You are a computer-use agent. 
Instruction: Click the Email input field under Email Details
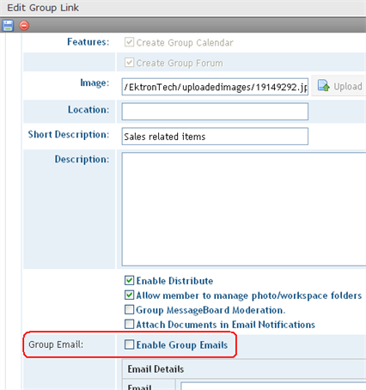pos(273,386)
